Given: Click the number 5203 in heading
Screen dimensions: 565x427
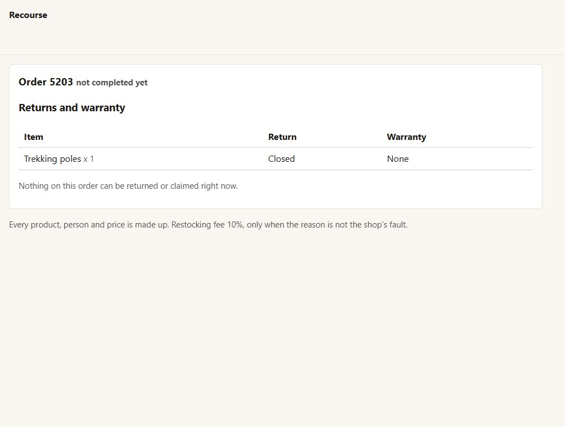Looking at the screenshot, I should 61,82.
